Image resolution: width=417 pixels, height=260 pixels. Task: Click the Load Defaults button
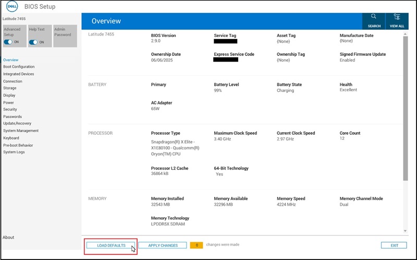click(111, 245)
